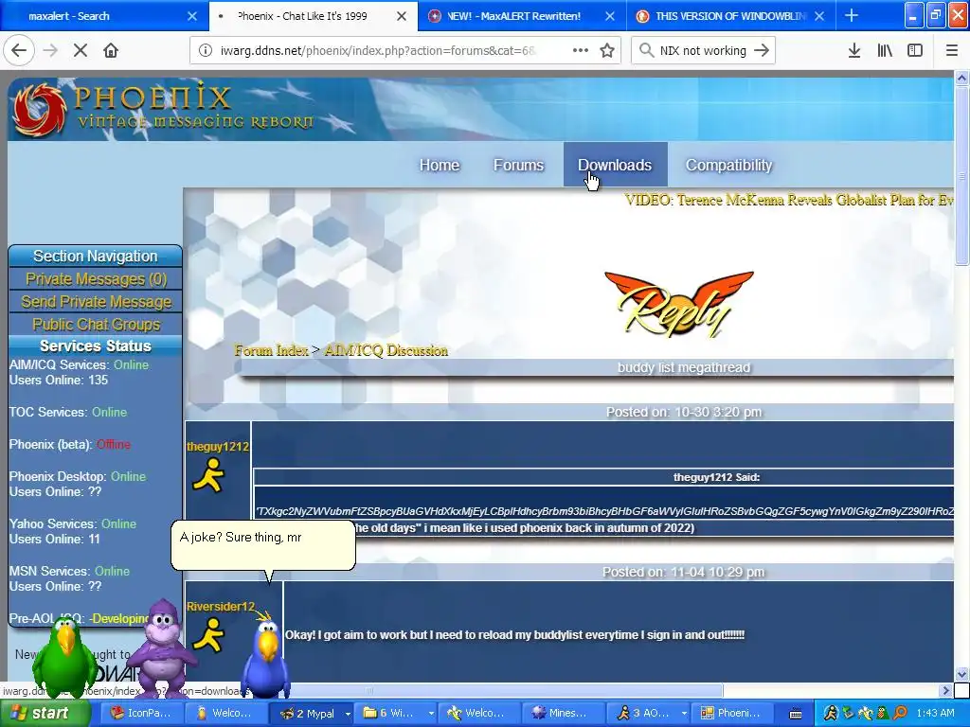This screenshot has height=727, width=970.
Task: Switch to IconPa... taskbar window
Action: point(140,713)
